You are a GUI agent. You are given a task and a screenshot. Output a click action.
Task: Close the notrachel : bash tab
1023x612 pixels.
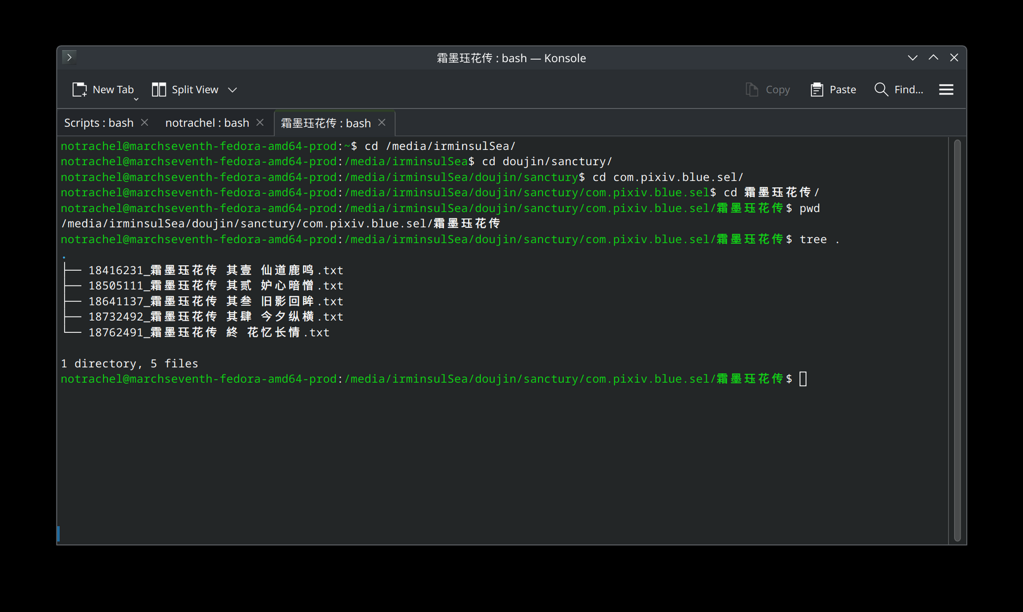(x=260, y=123)
